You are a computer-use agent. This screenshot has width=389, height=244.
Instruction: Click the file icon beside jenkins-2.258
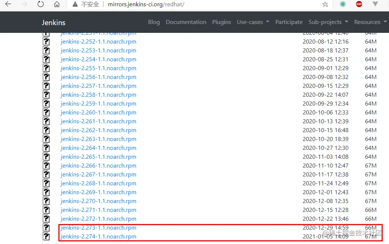pos(46,95)
